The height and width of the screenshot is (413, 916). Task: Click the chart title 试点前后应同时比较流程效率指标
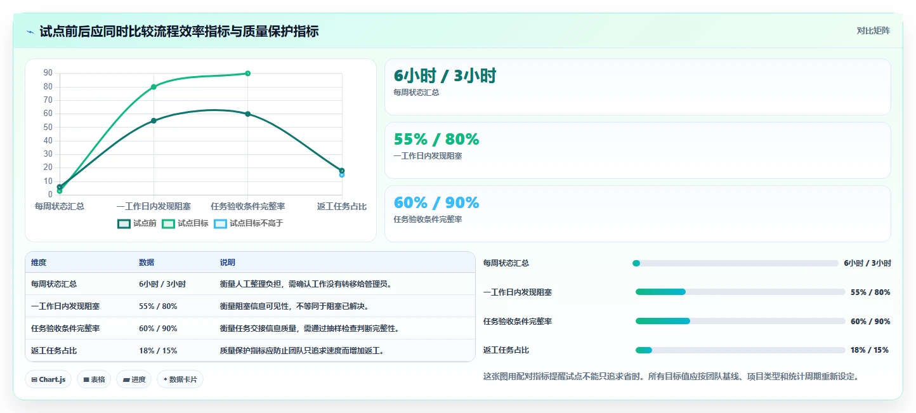click(x=179, y=31)
